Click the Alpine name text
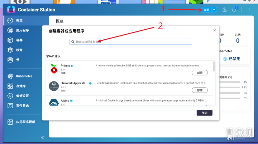 [x=65, y=101]
